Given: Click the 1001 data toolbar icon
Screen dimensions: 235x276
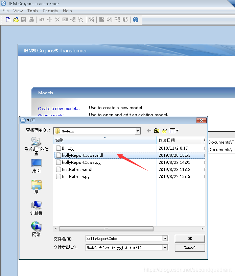Looking at the screenshot, I should (x=65, y=20).
